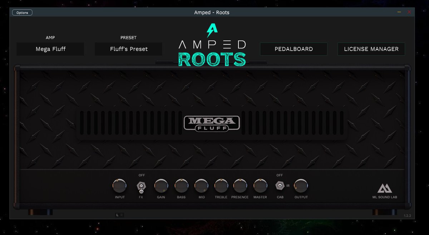Click the INPUT knob
Screen dimensions: 429x235
click(119, 186)
